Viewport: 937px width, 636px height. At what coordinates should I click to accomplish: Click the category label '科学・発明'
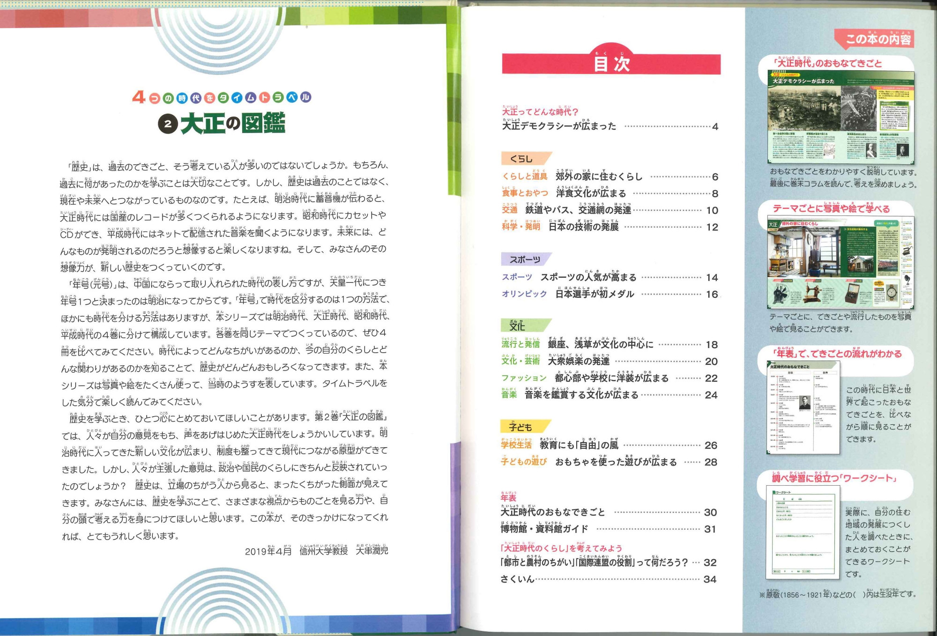coord(521,226)
